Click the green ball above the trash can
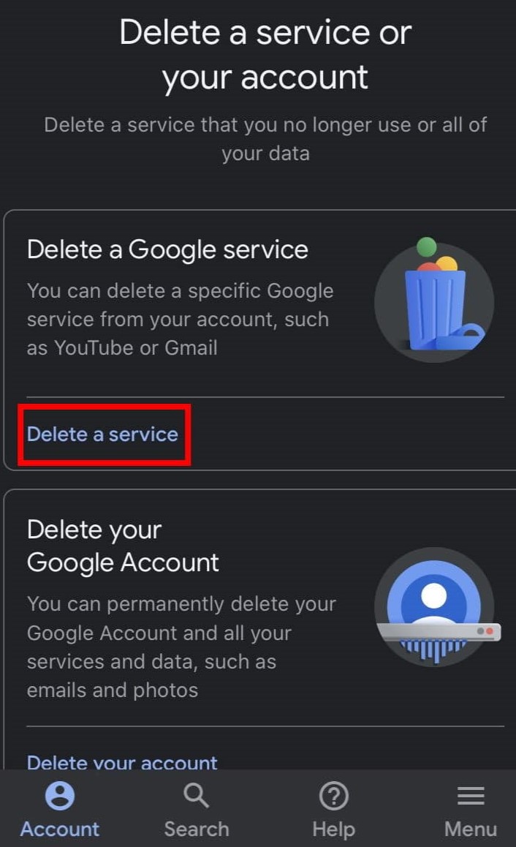 pos(426,247)
